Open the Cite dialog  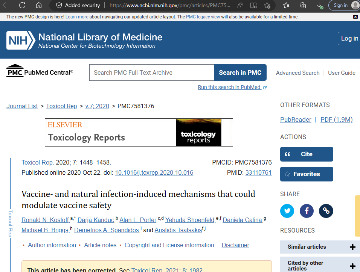pyautogui.click(x=307, y=154)
